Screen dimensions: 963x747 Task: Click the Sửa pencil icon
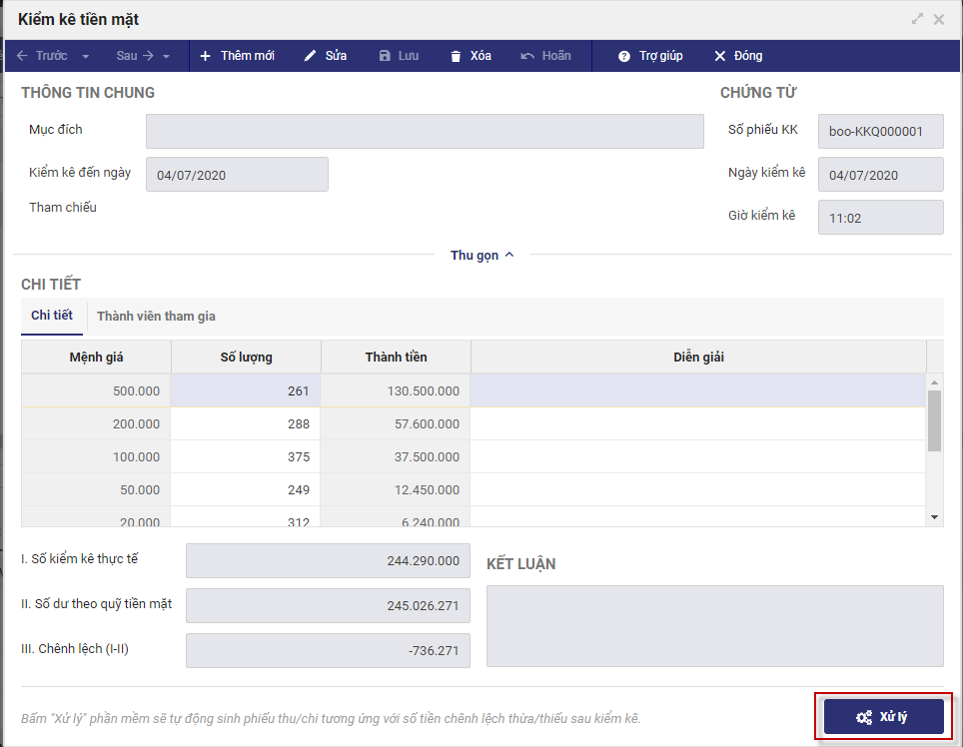(x=310, y=56)
